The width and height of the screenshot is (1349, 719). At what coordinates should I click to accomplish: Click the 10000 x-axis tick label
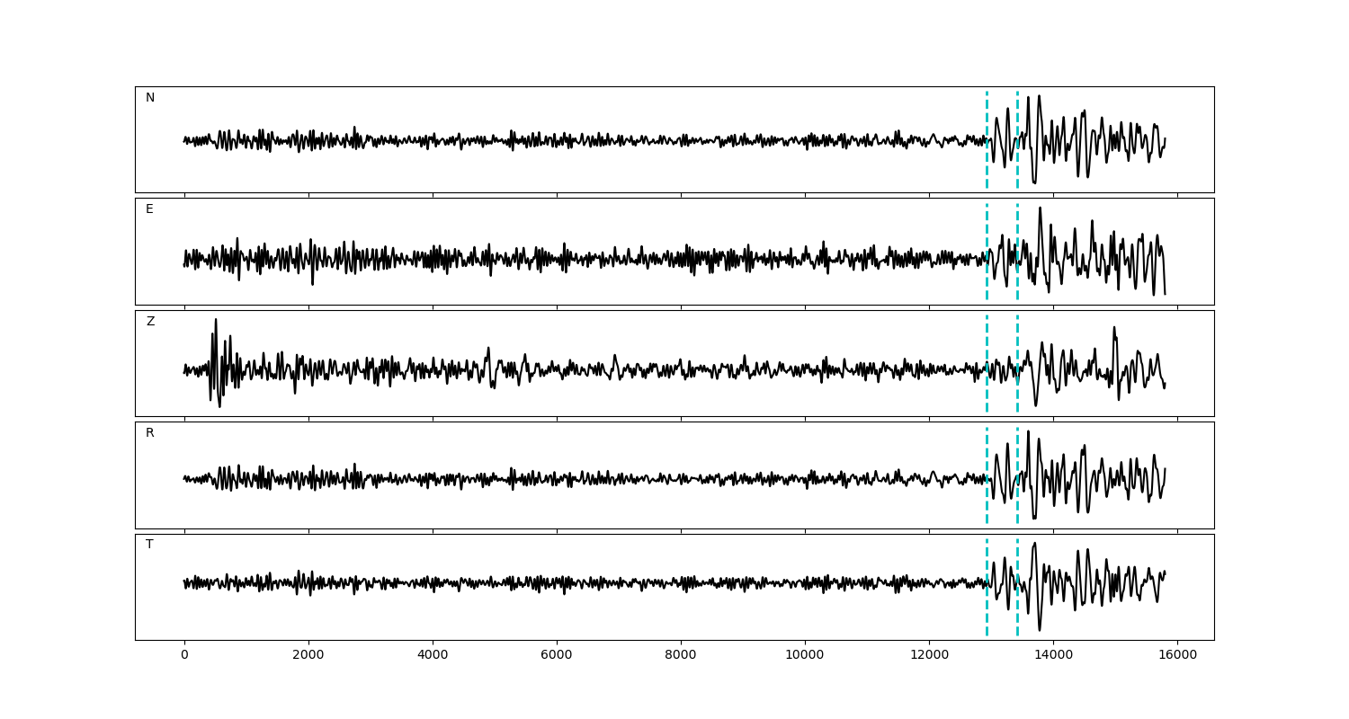pyautogui.click(x=805, y=656)
